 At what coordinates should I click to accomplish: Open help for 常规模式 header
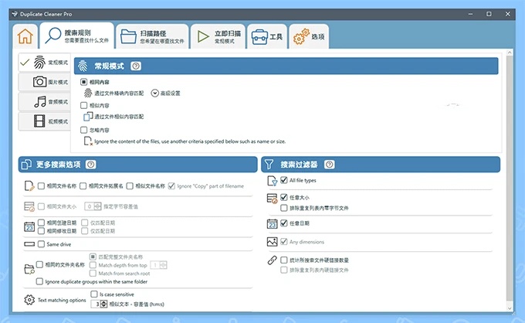[x=136, y=66]
